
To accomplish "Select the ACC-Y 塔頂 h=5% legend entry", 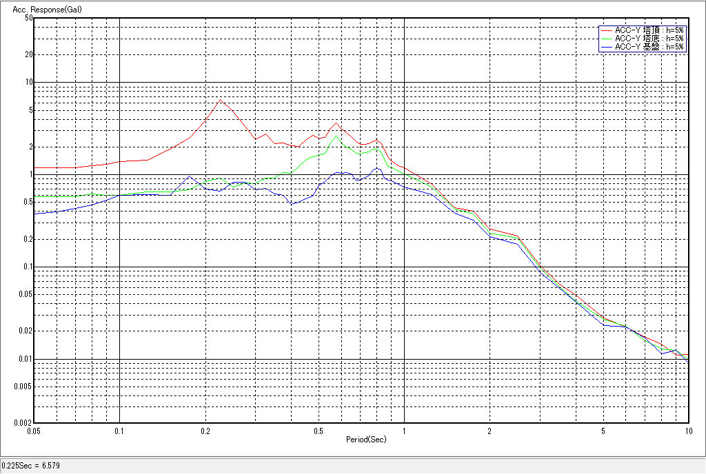I will coord(649,30).
